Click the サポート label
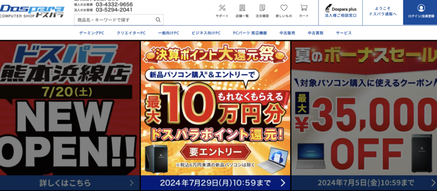 pos(222,16)
